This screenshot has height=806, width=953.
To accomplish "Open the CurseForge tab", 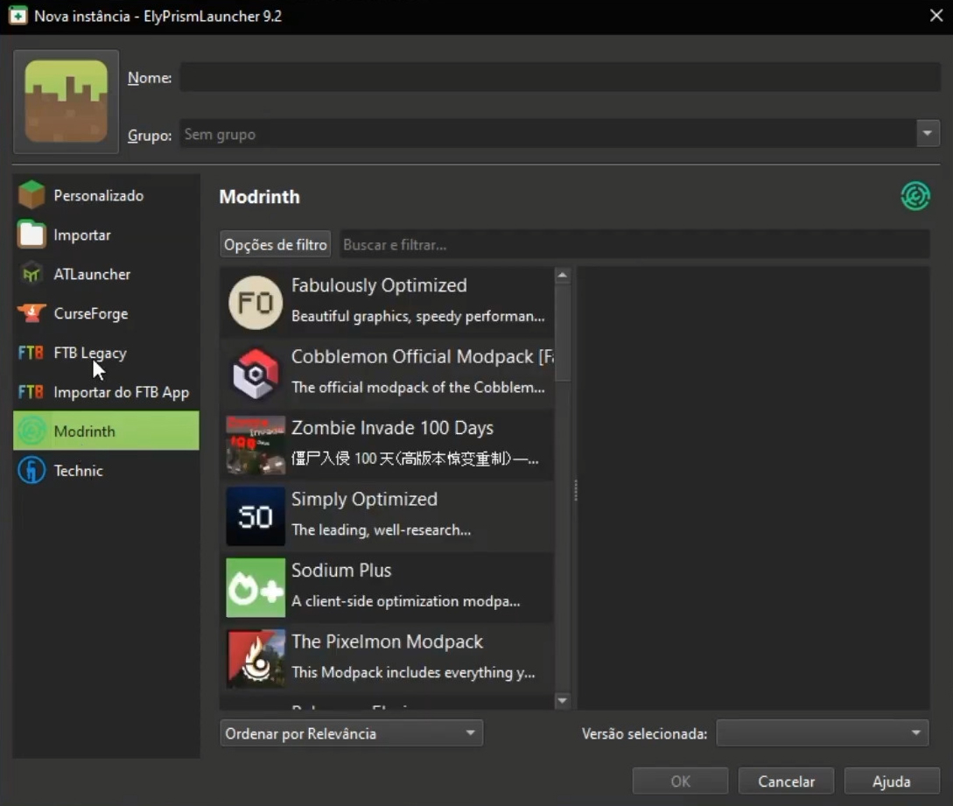I will pos(107,313).
